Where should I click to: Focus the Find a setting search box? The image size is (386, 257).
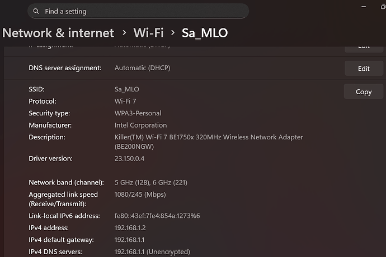tap(140, 11)
